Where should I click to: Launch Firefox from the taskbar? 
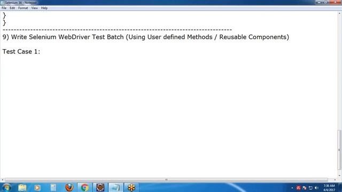click(69, 187)
